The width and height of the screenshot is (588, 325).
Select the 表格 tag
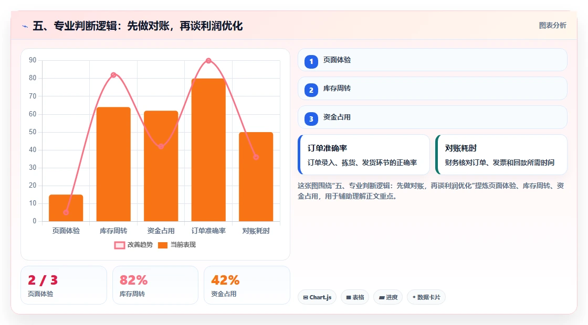[x=355, y=297]
